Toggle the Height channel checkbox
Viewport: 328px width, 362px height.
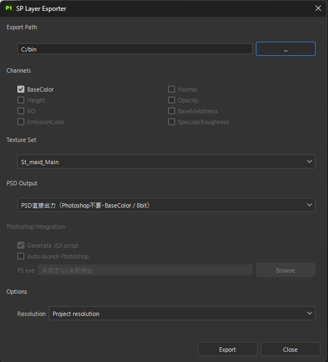pyautogui.click(x=21, y=100)
